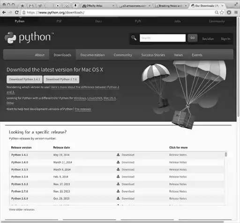
Task: Open the Pre-releases link
Action: (83, 109)
